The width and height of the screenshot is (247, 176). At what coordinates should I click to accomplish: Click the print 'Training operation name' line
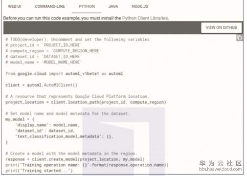[87, 165]
